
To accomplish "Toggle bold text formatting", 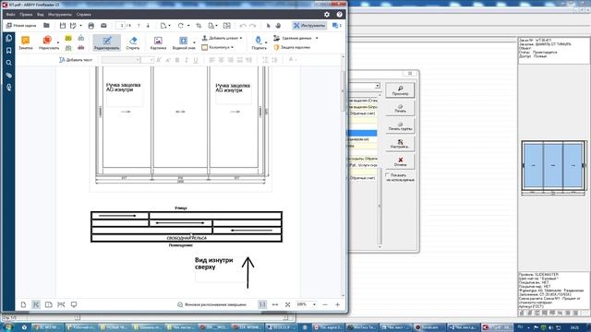I will pos(177,60).
